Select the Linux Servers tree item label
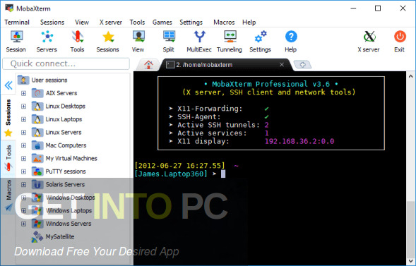416x266 pixels. click(64, 132)
